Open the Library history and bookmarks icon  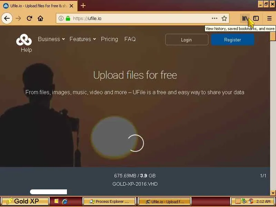coord(245,18)
